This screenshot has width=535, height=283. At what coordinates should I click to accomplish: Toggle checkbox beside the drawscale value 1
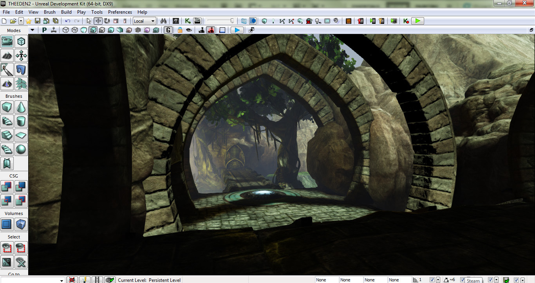432,280
